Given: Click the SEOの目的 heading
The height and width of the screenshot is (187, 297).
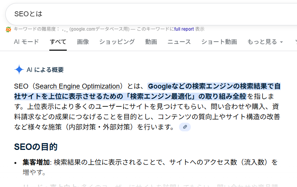Looking at the screenshot, I should [36, 146].
